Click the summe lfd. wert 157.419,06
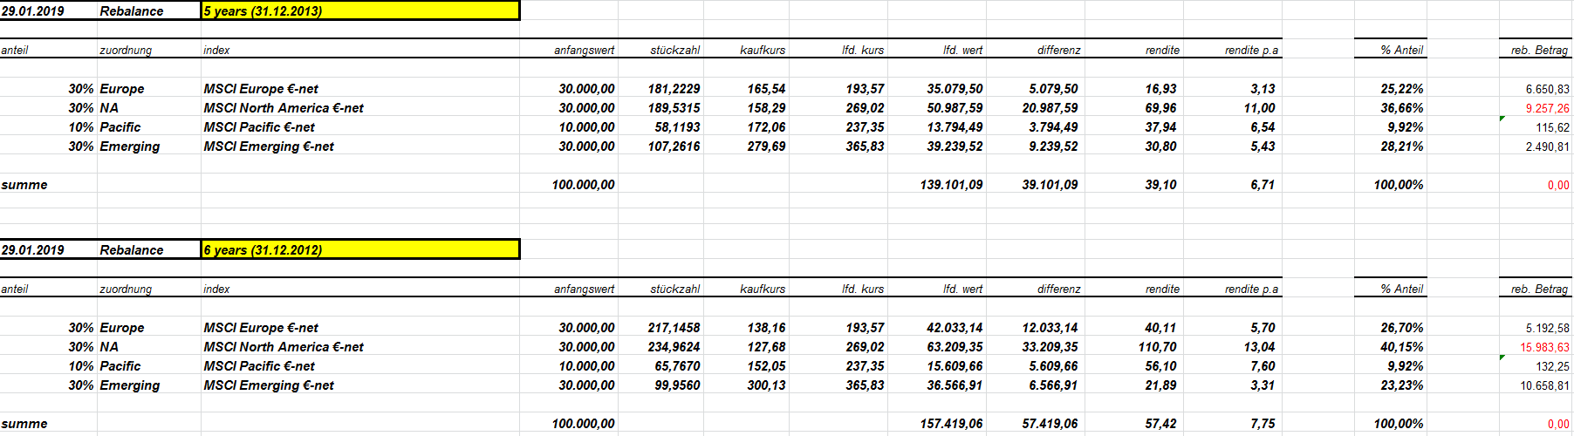 click(951, 424)
